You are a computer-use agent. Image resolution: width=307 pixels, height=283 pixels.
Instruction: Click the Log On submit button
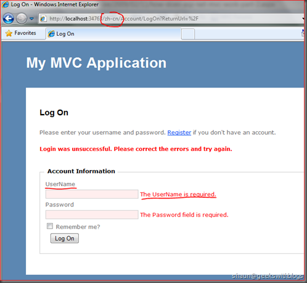(65, 238)
